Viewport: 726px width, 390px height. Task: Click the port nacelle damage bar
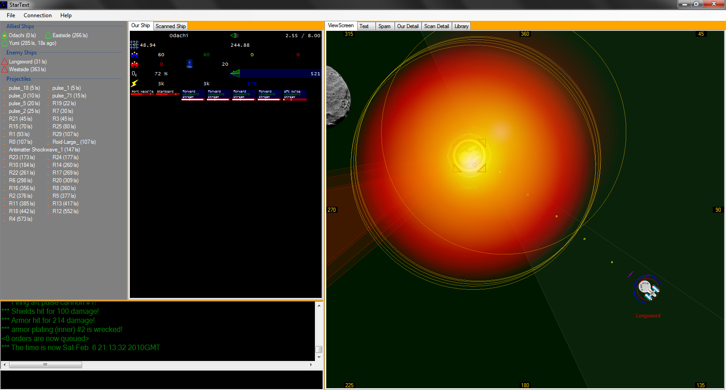click(x=142, y=93)
